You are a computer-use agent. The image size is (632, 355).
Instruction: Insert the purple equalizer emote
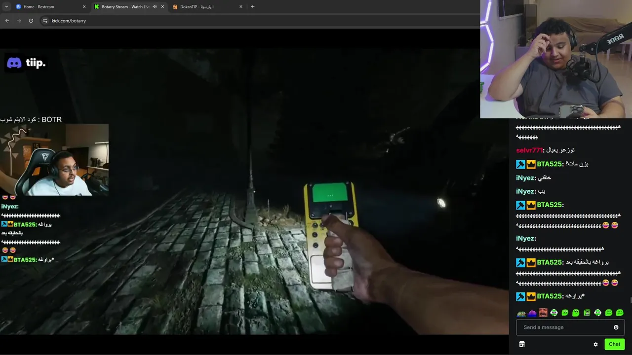coord(532,313)
